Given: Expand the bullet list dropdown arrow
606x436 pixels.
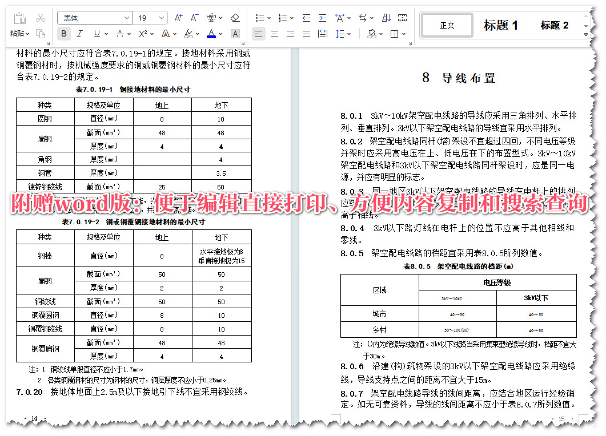Looking at the screenshot, I should (x=269, y=18).
